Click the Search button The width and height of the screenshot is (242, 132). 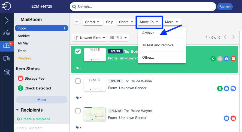point(225,7)
